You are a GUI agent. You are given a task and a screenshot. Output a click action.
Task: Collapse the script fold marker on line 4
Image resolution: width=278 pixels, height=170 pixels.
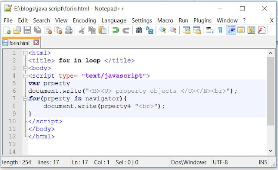tap(25, 76)
